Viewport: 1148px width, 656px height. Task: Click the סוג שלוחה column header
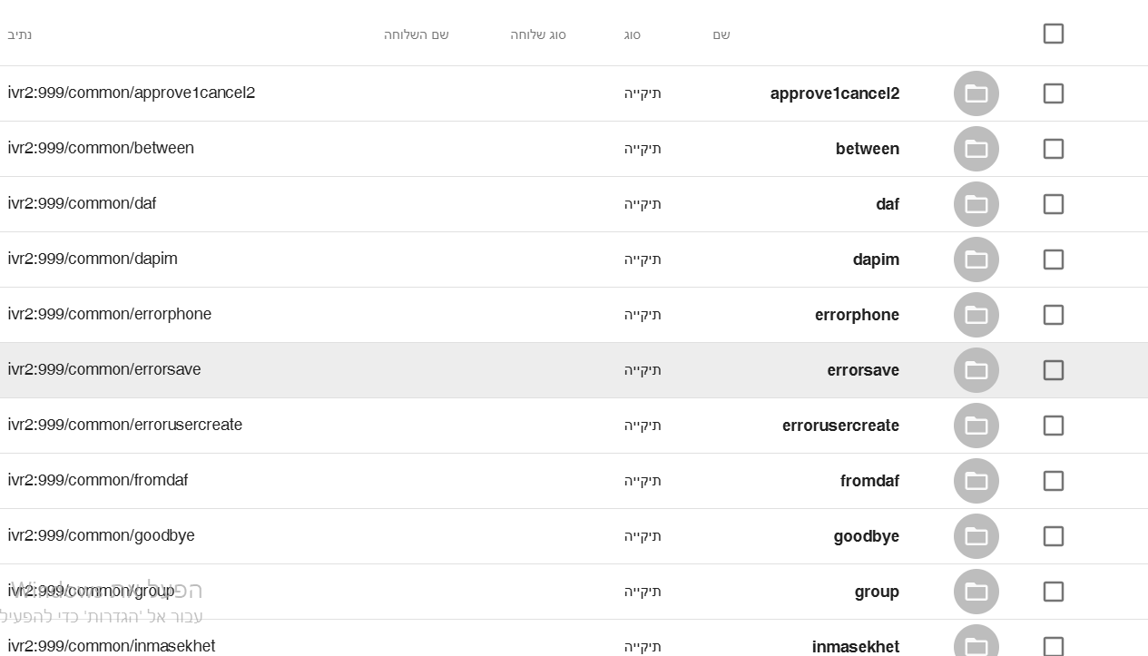tap(537, 34)
